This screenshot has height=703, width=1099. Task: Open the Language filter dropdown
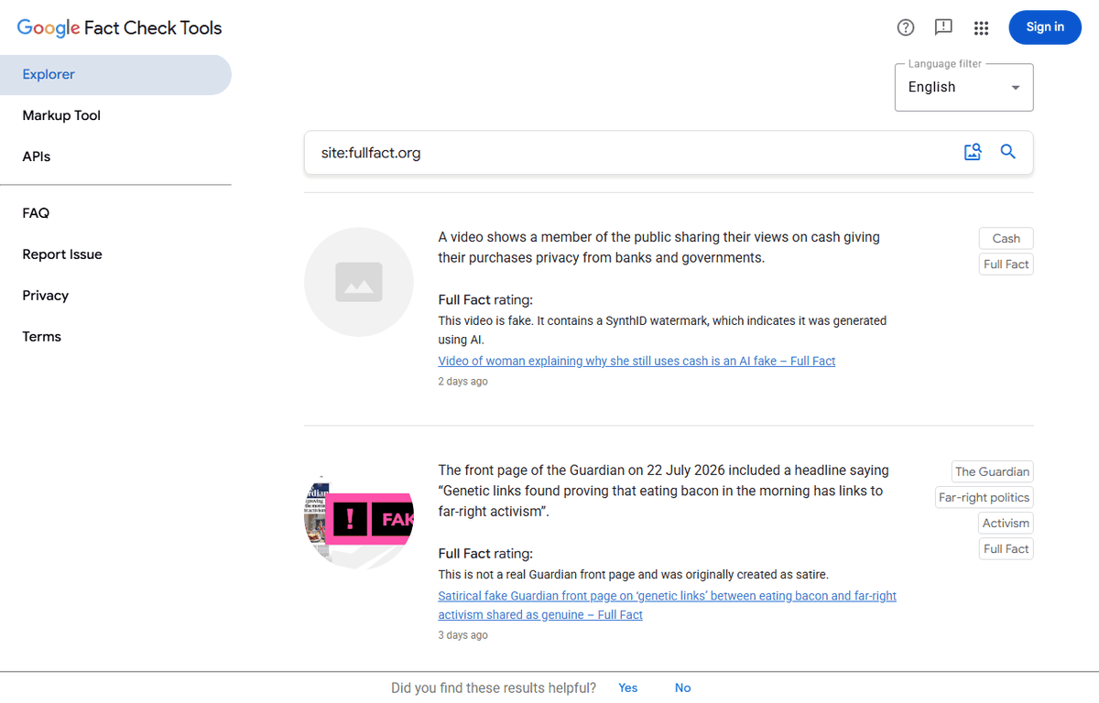963,87
